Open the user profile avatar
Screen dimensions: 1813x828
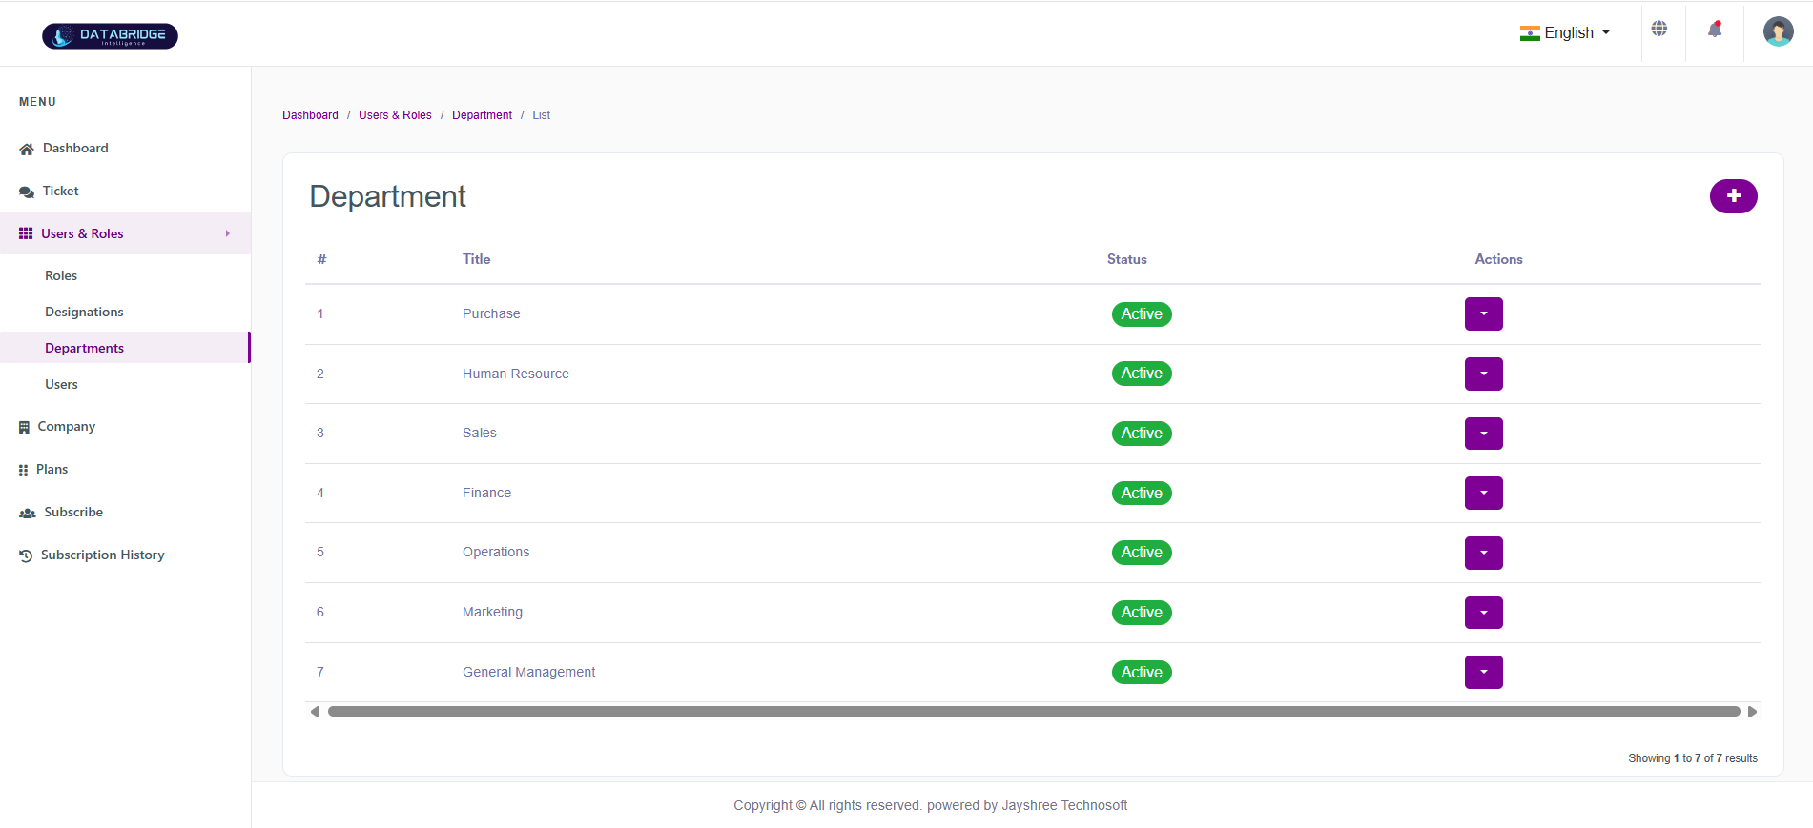(x=1778, y=31)
